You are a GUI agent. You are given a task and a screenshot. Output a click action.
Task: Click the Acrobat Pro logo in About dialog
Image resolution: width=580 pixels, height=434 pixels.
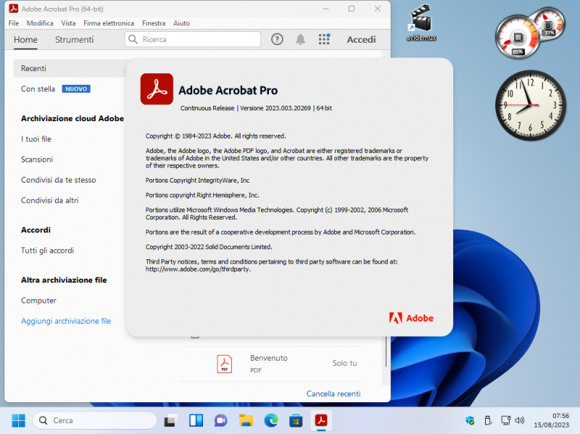pos(157,89)
